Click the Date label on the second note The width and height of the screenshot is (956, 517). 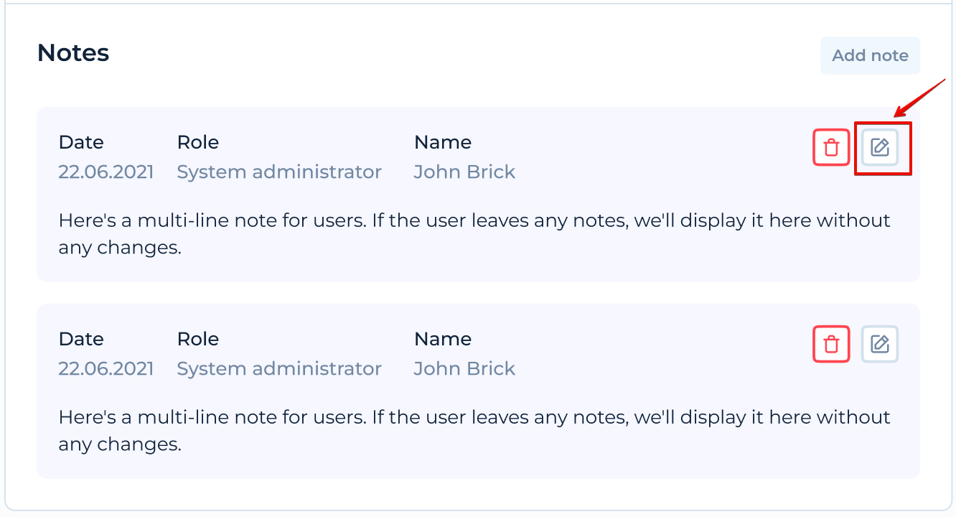coord(80,338)
